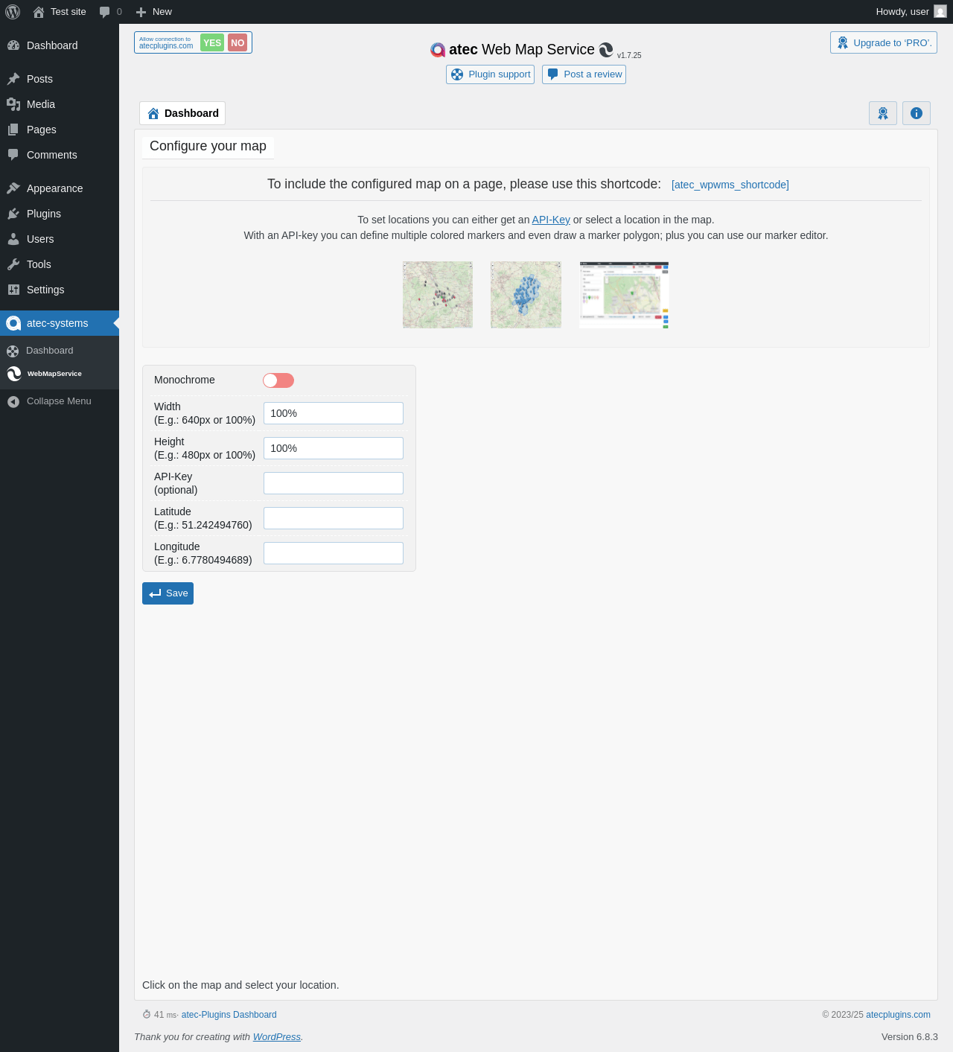Open Pages in the sidebar
The height and width of the screenshot is (1052, 953).
point(60,130)
